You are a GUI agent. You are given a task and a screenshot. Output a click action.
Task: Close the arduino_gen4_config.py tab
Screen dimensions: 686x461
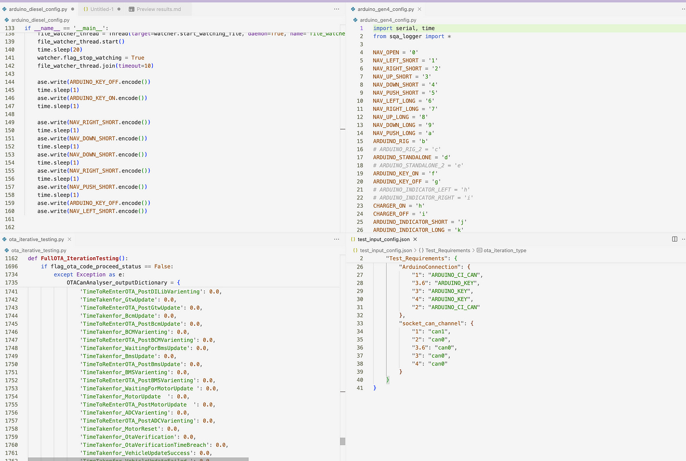(x=419, y=9)
